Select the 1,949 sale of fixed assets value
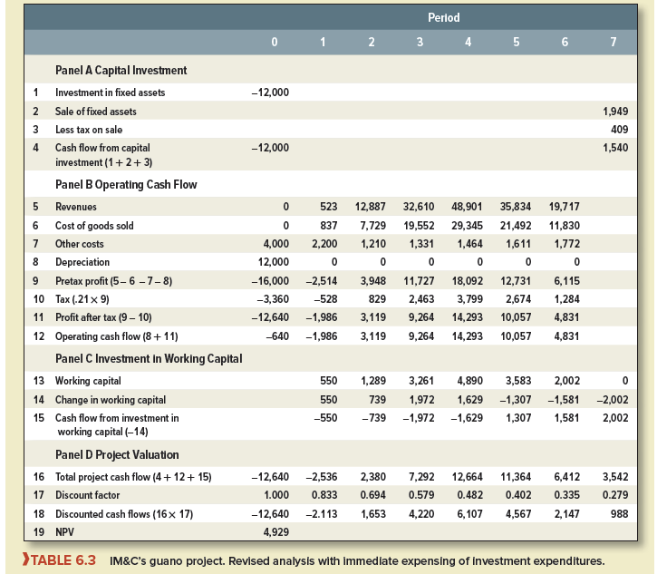657x574 pixels. tap(614, 111)
